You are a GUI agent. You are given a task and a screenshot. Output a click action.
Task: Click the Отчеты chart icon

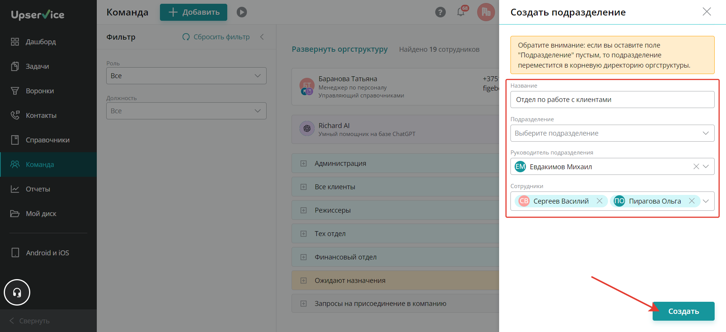(x=15, y=189)
